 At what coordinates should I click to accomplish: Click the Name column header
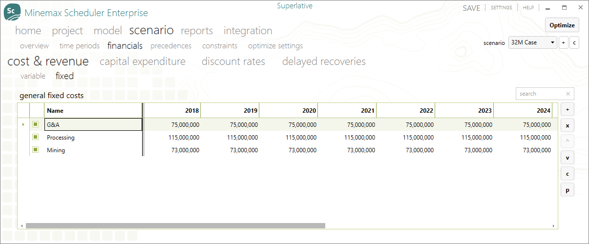point(93,111)
